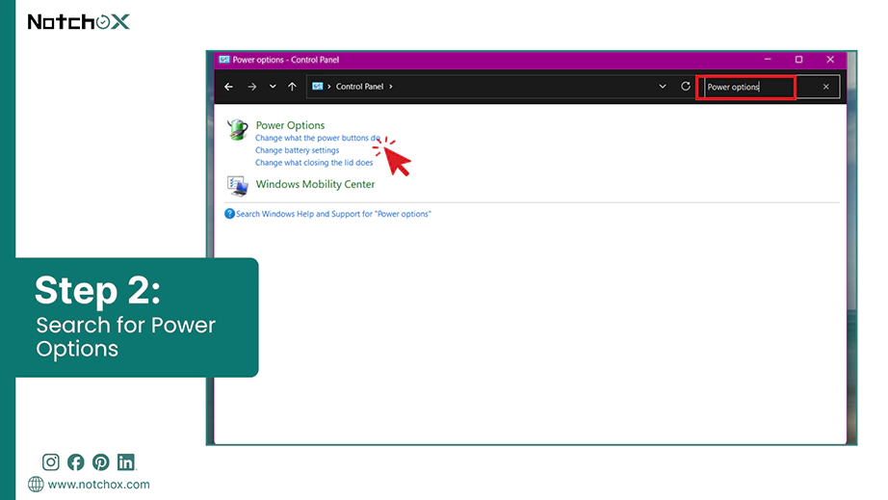
Task: Click the Instagram icon
Action: [x=50, y=462]
